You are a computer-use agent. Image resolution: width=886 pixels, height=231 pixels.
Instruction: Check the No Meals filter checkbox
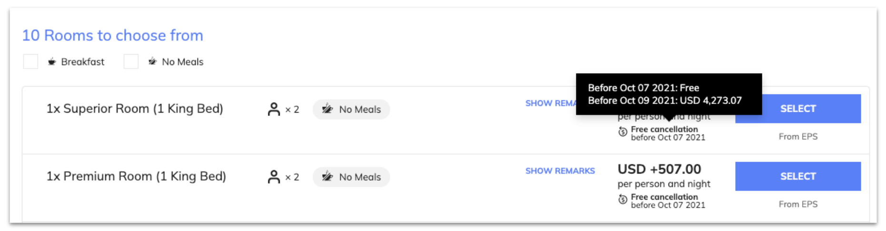[x=131, y=61]
